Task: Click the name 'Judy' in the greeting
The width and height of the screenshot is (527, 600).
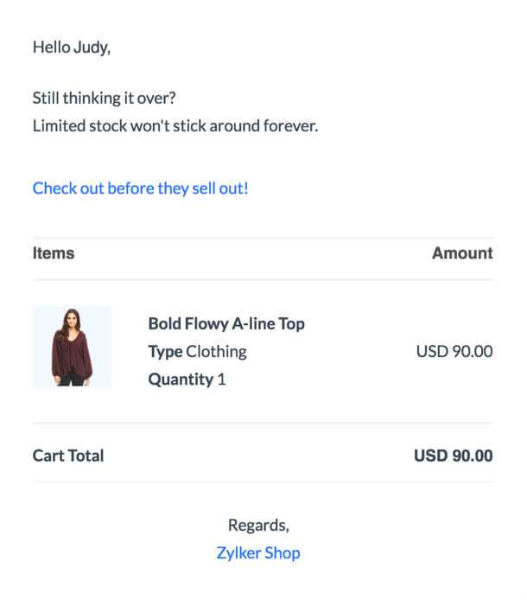Action: click(x=93, y=47)
